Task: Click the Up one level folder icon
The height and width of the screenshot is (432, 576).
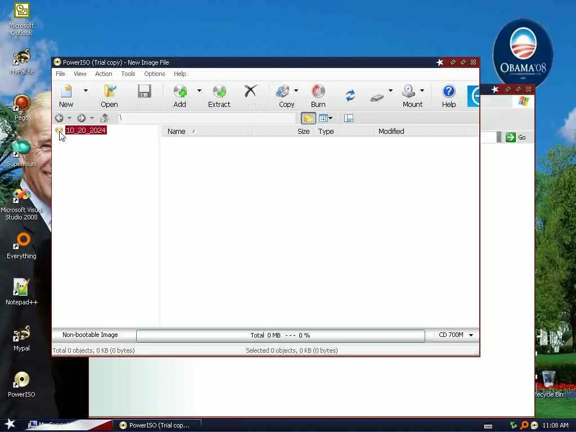Action: [104, 118]
